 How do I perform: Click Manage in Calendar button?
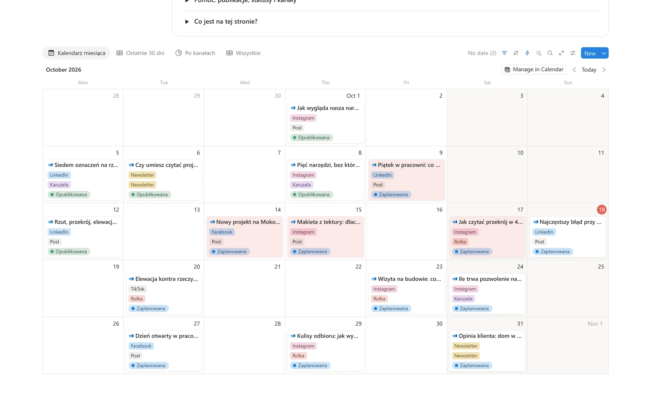click(534, 70)
